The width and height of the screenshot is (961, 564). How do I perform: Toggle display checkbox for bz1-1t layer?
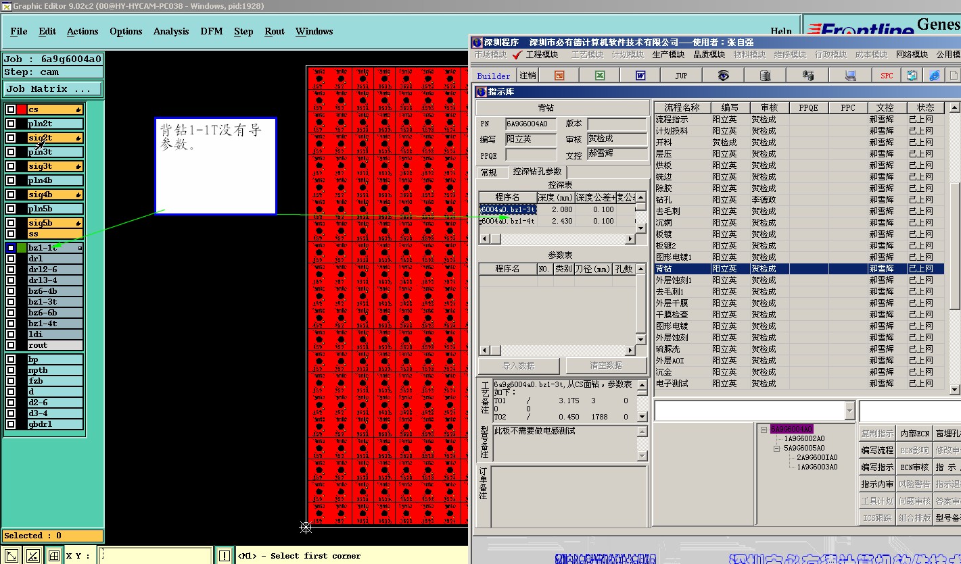click(11, 248)
